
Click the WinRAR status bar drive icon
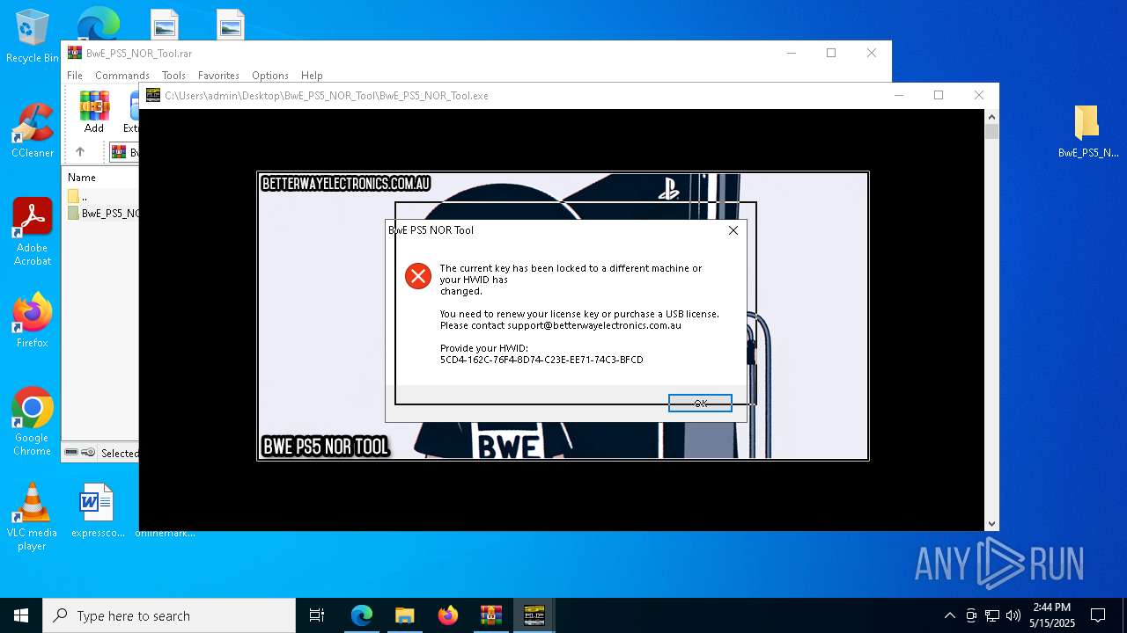click(72, 453)
